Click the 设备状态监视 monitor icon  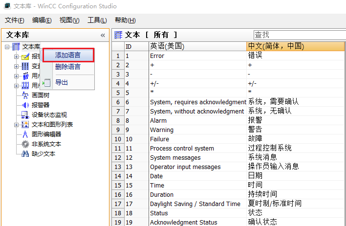[x=25, y=115]
